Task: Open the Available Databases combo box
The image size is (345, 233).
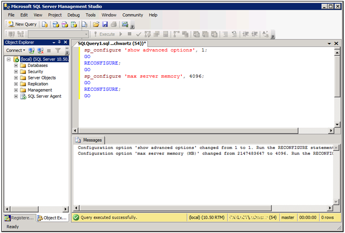Action: (x=58, y=34)
